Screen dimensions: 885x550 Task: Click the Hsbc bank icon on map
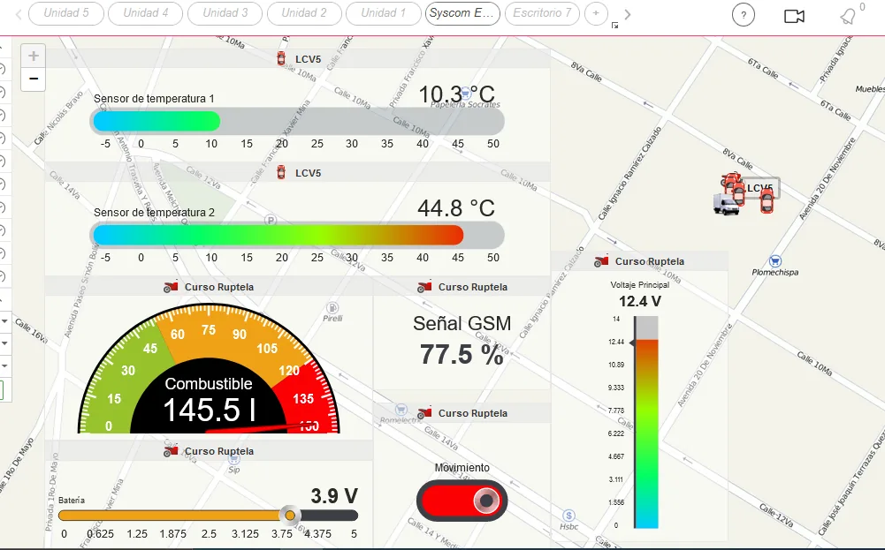(569, 516)
